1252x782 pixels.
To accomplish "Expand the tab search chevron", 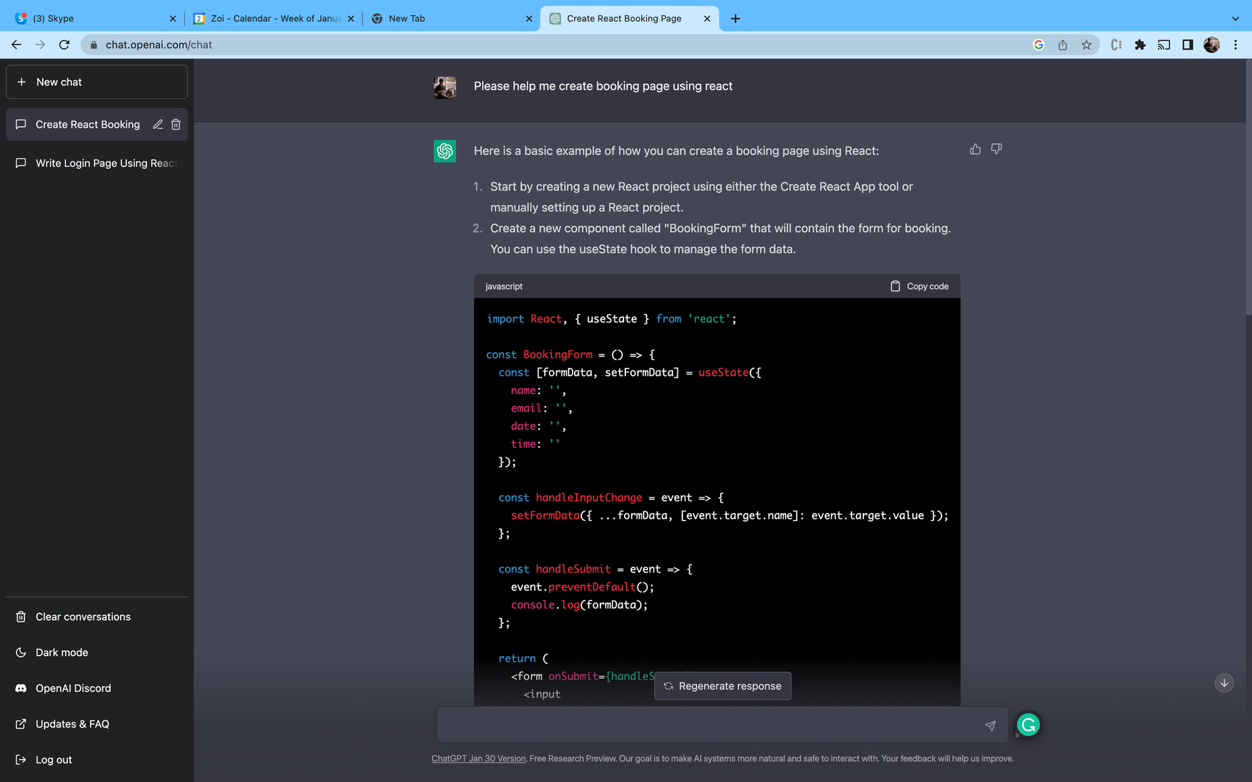I will 1235,19.
